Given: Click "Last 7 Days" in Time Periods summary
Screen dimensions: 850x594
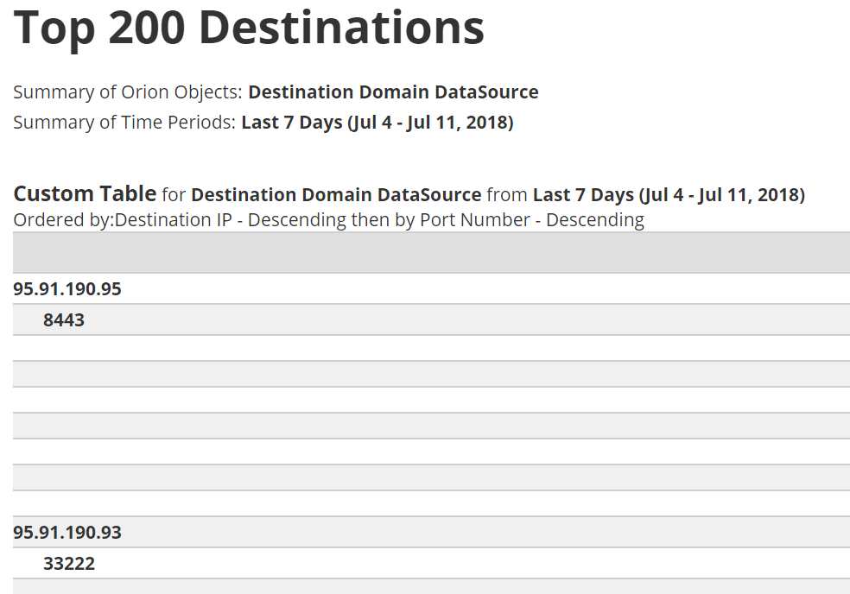Looking at the screenshot, I should 292,123.
